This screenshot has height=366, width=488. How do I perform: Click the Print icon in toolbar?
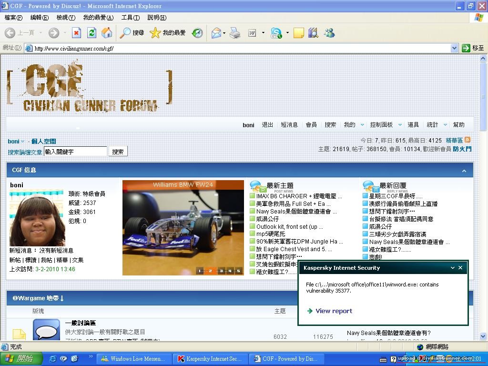(235, 33)
